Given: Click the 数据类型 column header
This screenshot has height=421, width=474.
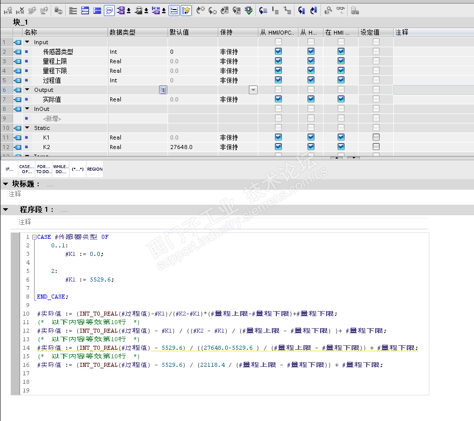Looking at the screenshot, I should coord(138,32).
